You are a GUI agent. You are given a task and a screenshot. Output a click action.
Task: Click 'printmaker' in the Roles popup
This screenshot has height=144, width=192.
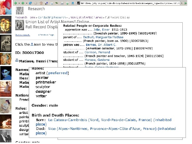[x=46, y=82]
